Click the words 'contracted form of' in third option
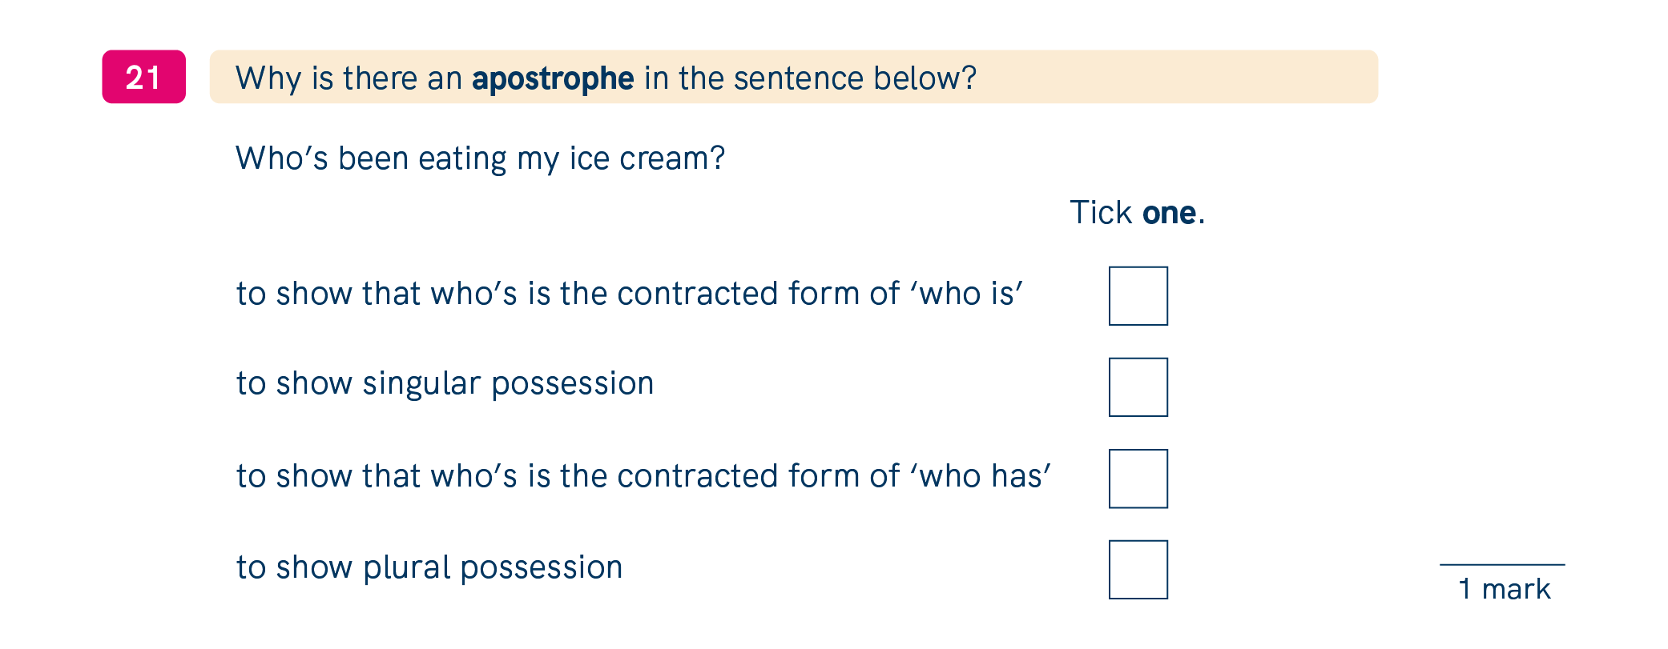This screenshot has height=649, width=1668. pyautogui.click(x=758, y=476)
